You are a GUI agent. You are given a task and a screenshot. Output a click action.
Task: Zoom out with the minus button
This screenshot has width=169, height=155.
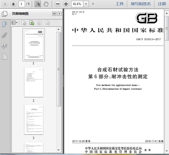(x=58, y=4)
